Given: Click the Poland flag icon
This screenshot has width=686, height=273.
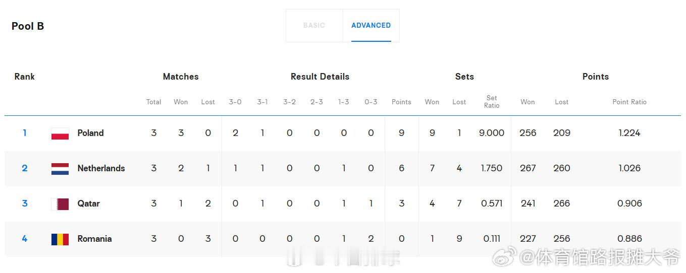Looking at the screenshot, I should (x=60, y=133).
